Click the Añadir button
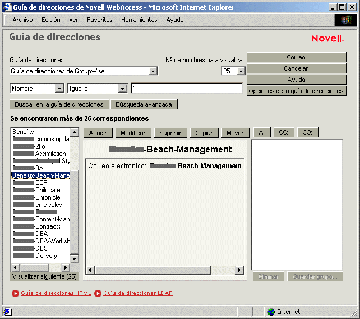The width and height of the screenshot is (360, 319). [x=98, y=133]
